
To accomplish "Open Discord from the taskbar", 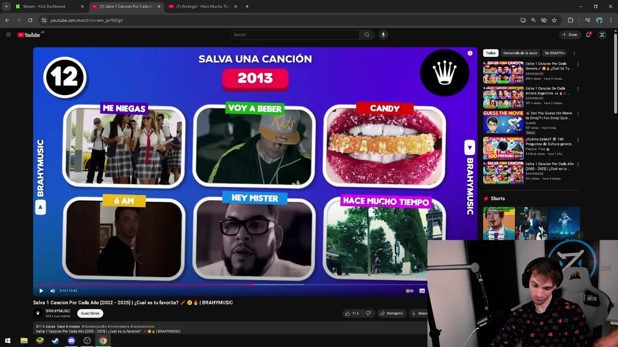I will pyautogui.click(x=71, y=341).
